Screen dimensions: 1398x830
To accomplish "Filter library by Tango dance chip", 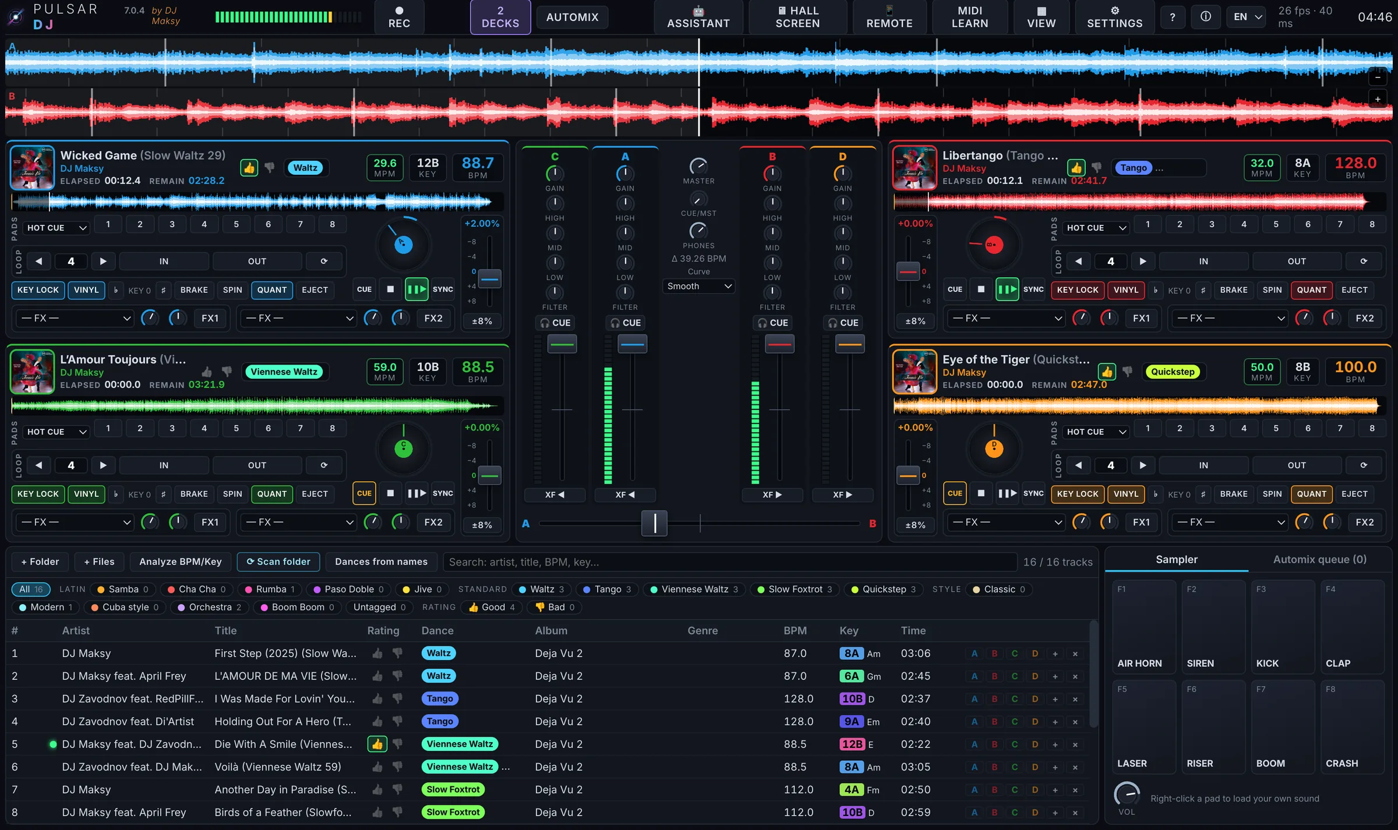I will [607, 589].
